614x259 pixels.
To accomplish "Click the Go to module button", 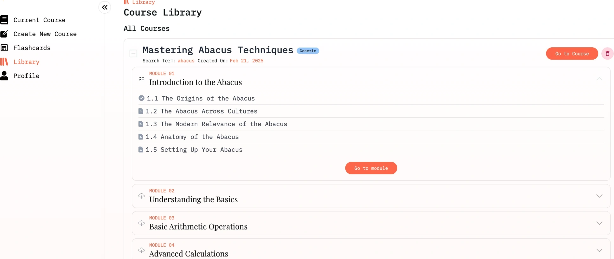I will click(371, 168).
